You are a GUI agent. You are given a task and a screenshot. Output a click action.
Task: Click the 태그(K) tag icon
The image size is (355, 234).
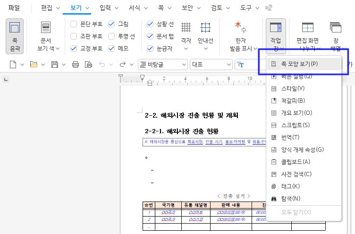(274, 186)
